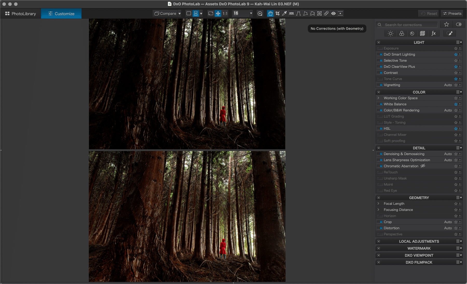Select the Reshape grid tool
This screenshot has width=467, height=284.
[319, 13]
